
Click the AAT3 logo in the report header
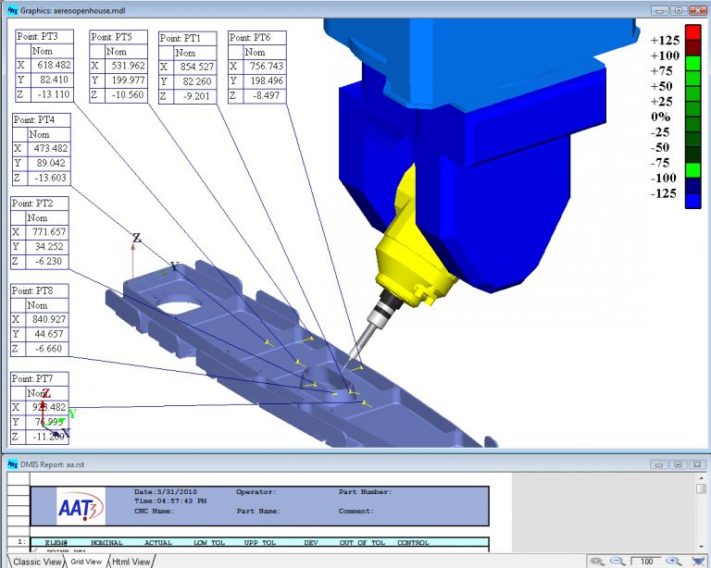(81, 506)
